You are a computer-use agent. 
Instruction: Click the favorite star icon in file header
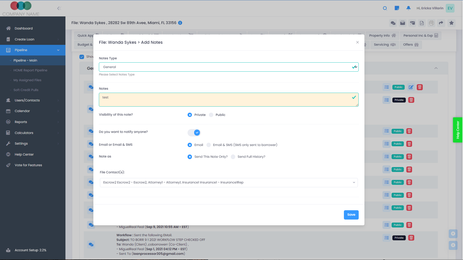(452, 23)
